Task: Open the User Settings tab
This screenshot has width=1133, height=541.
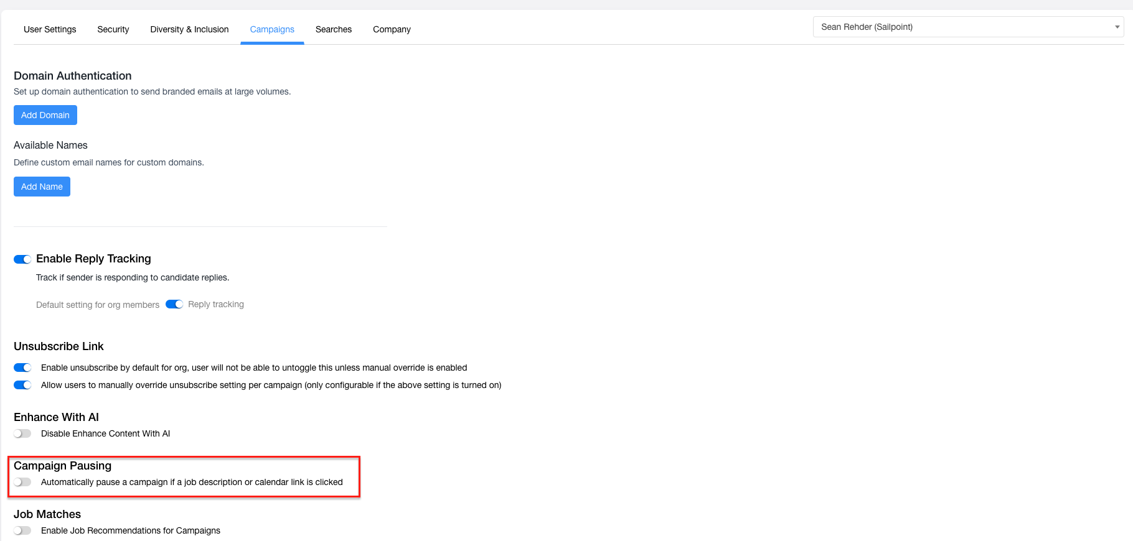Action: click(x=50, y=29)
